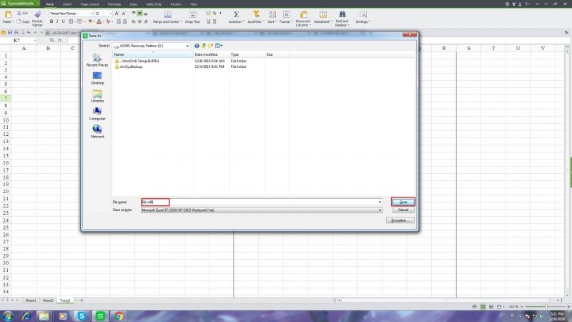Toggle italic formatting in the toolbar
The width and height of the screenshot is (572, 322).
click(57, 21)
